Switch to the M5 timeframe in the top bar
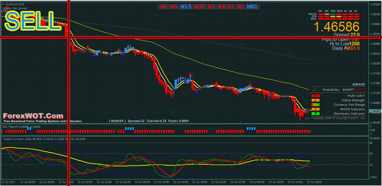The width and height of the screenshot is (382, 186). click(174, 7)
